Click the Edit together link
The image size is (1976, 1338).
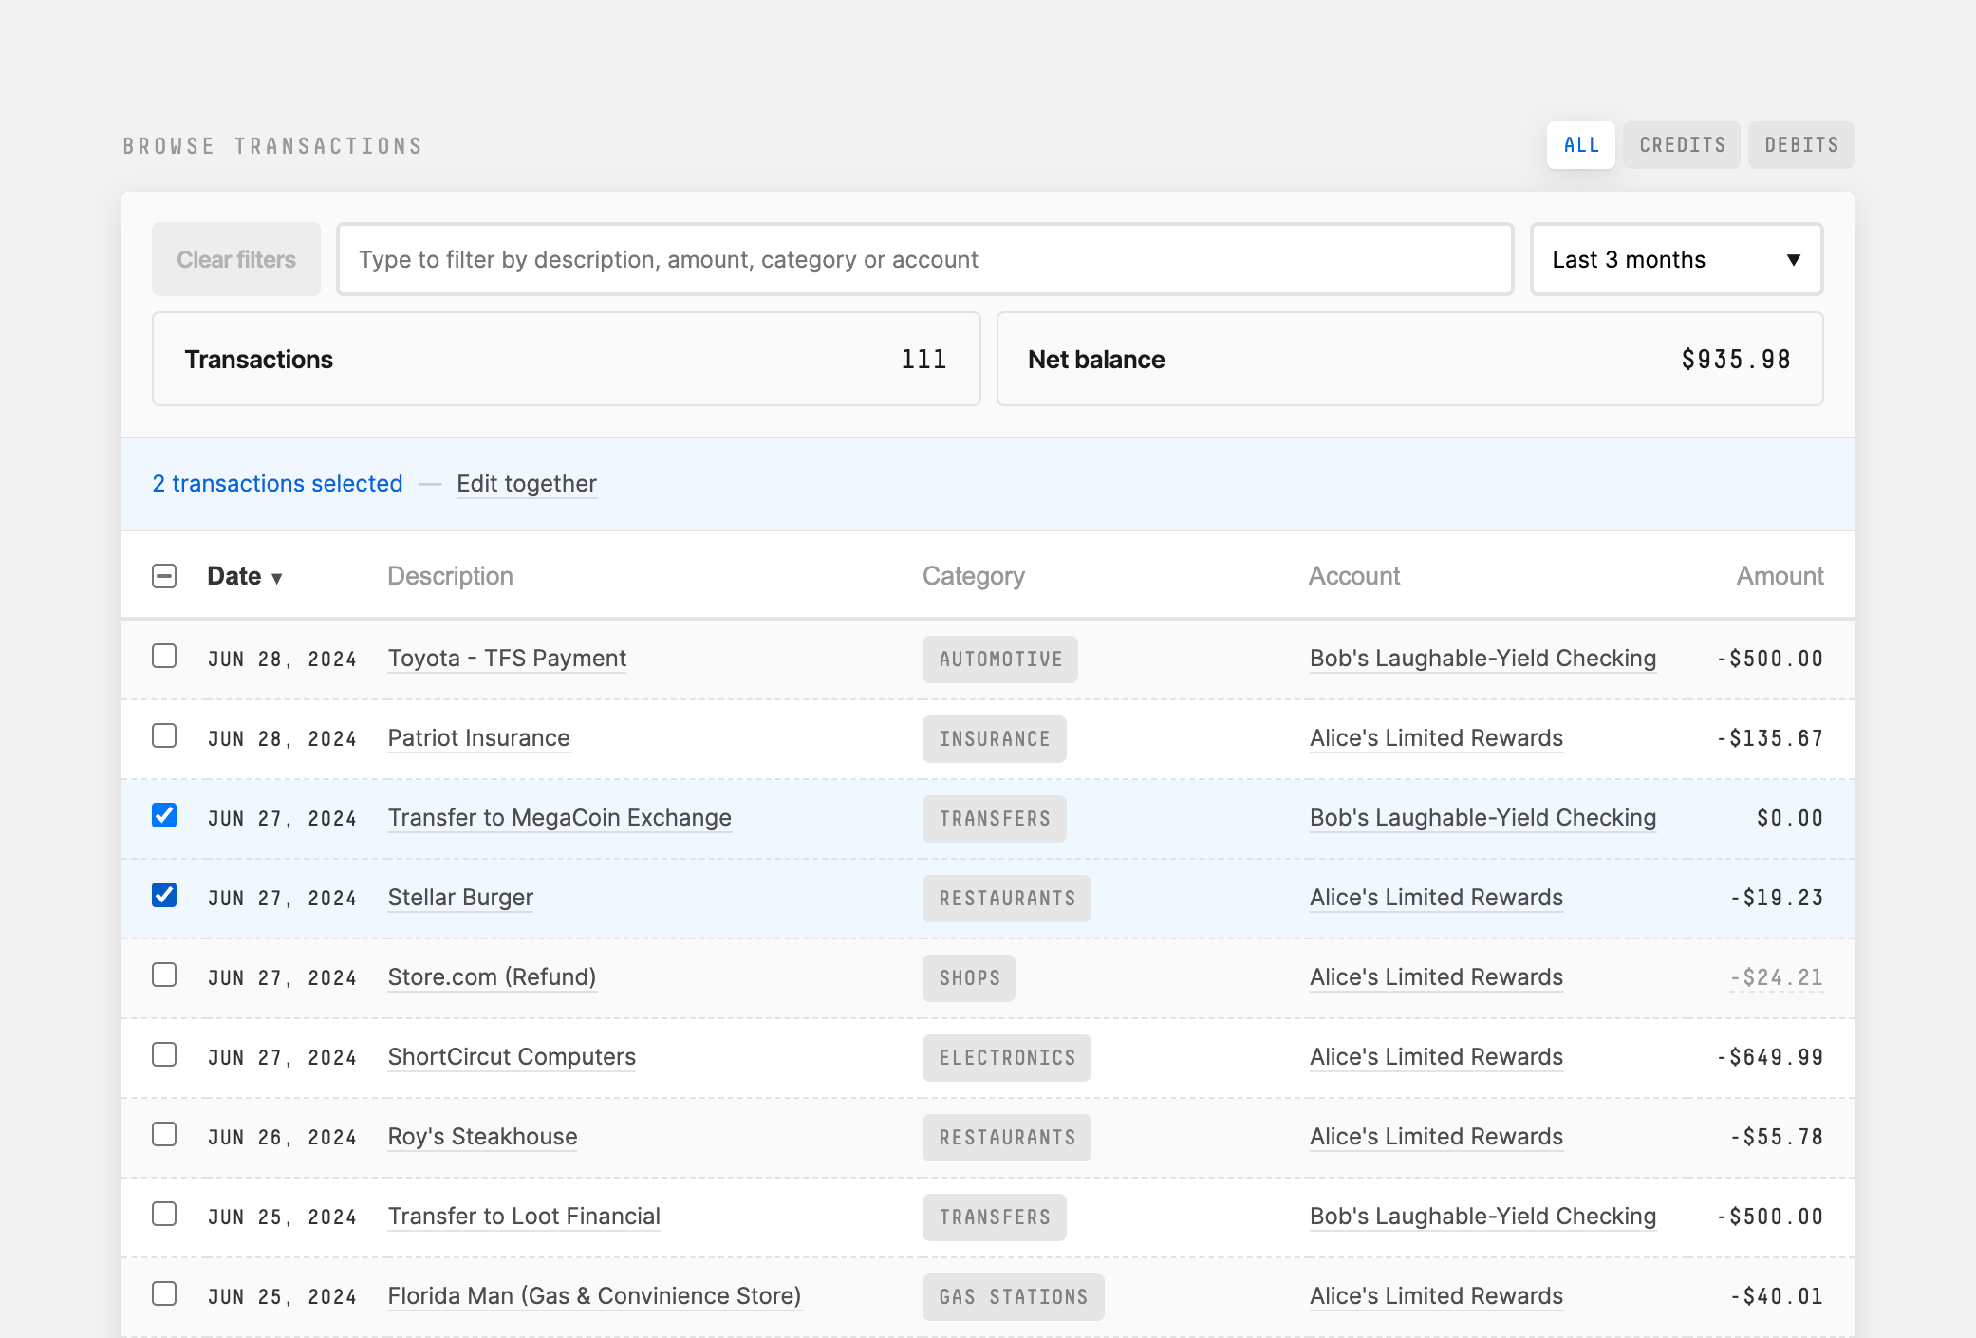click(527, 484)
